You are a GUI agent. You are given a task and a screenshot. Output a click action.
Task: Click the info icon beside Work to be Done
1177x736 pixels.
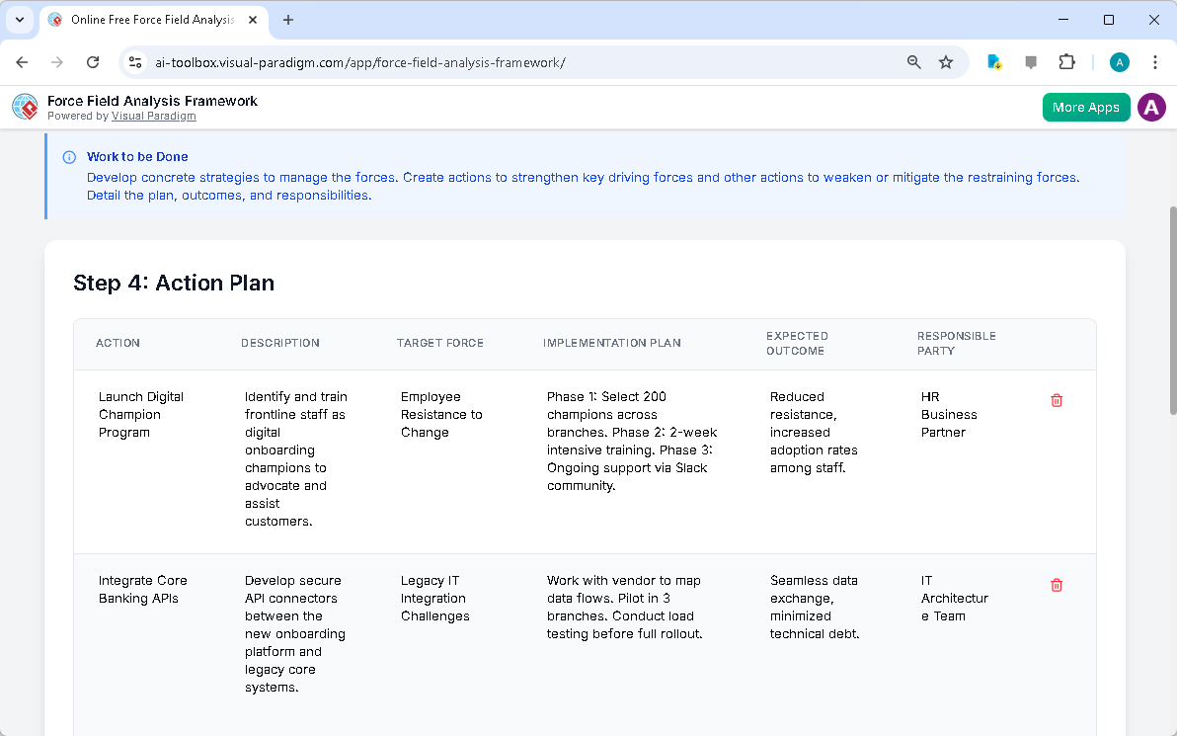click(x=68, y=156)
